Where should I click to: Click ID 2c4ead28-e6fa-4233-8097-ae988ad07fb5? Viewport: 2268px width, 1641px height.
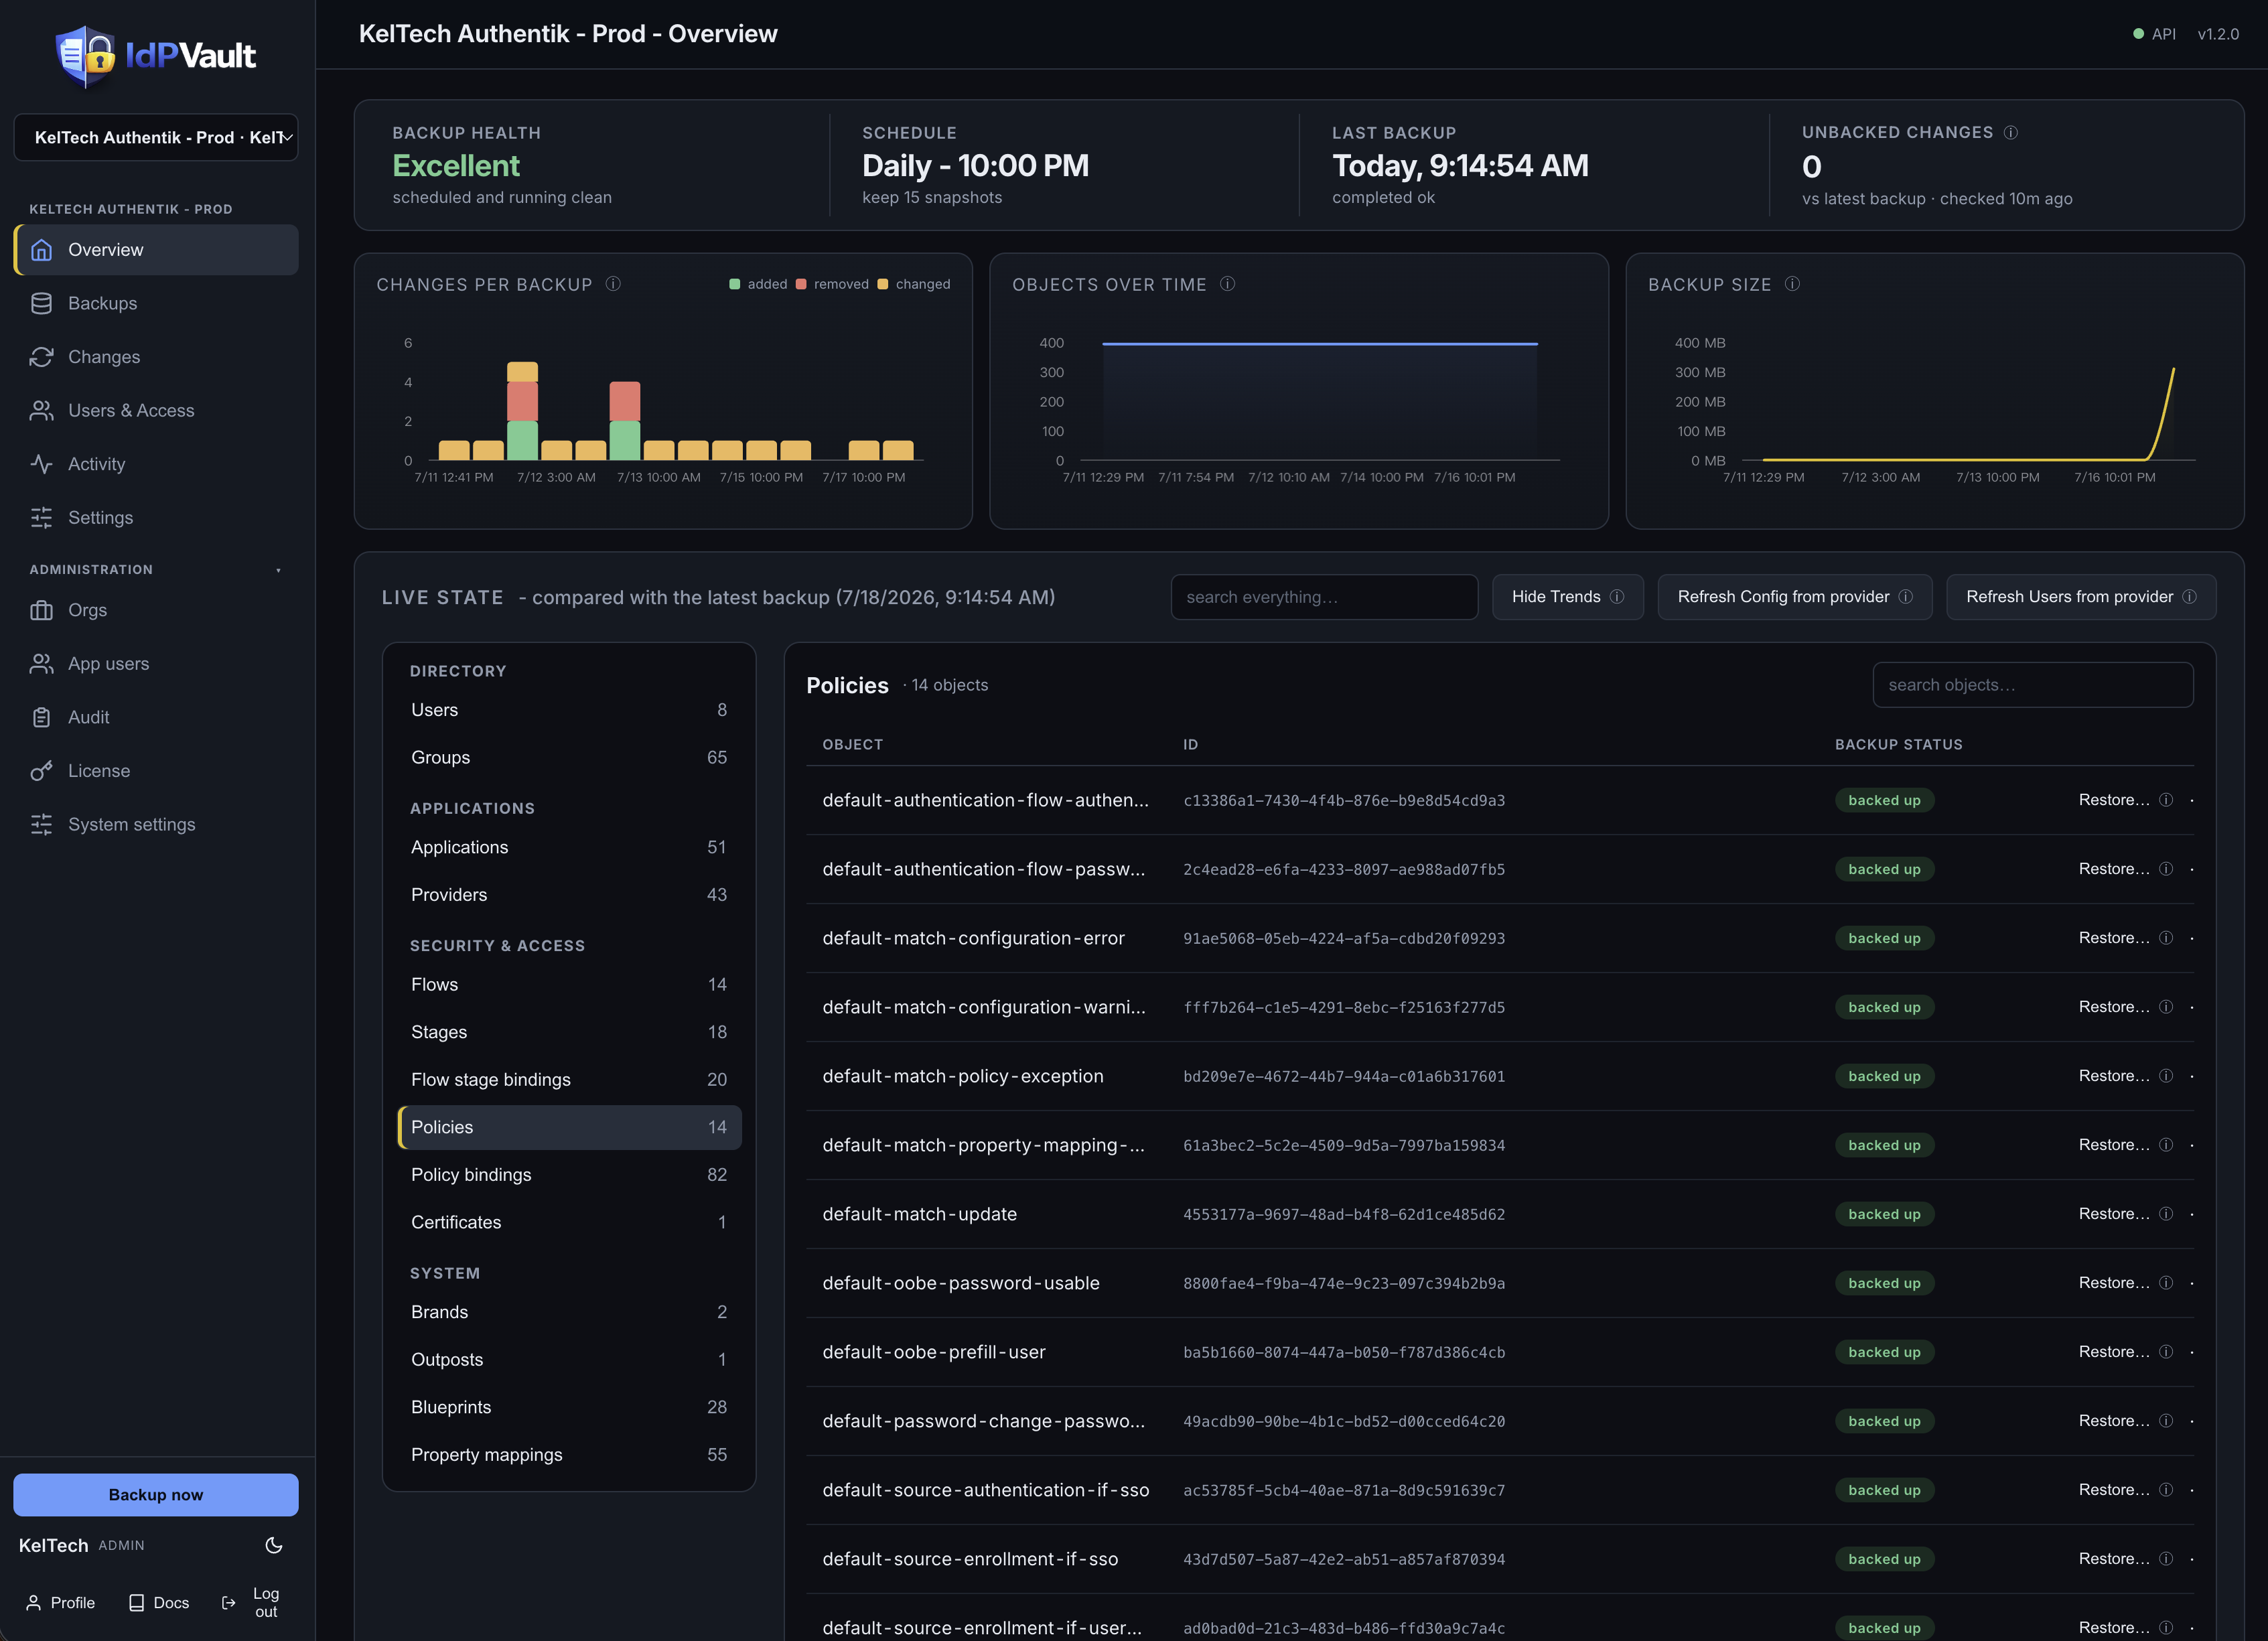(1343, 869)
